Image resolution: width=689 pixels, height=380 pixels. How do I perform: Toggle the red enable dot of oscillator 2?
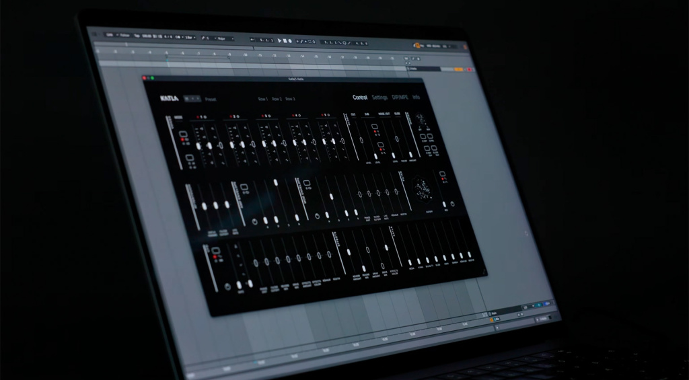(x=231, y=116)
